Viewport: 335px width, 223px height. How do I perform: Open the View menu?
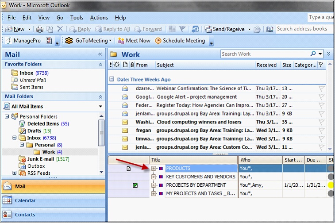point(44,18)
